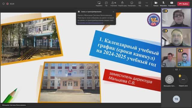Viewport: 192px width, 108px height.
Task: Click the lower school building photo
Action: 70,82
